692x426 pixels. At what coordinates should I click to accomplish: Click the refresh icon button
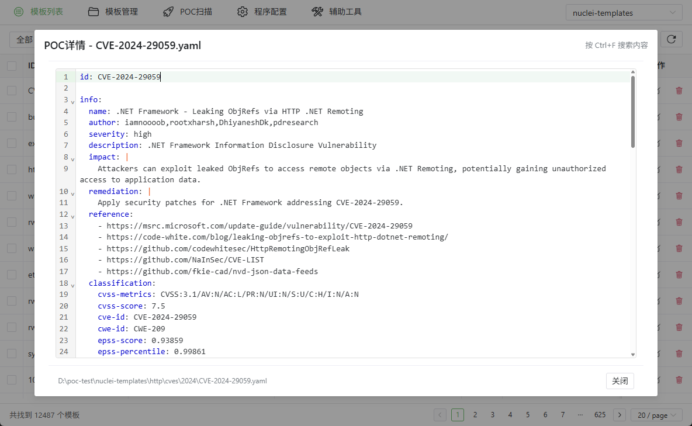coord(672,39)
